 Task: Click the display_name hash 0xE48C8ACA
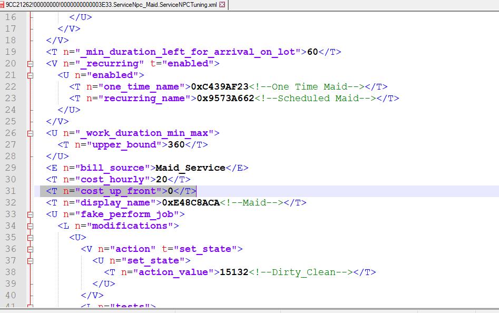(x=190, y=202)
